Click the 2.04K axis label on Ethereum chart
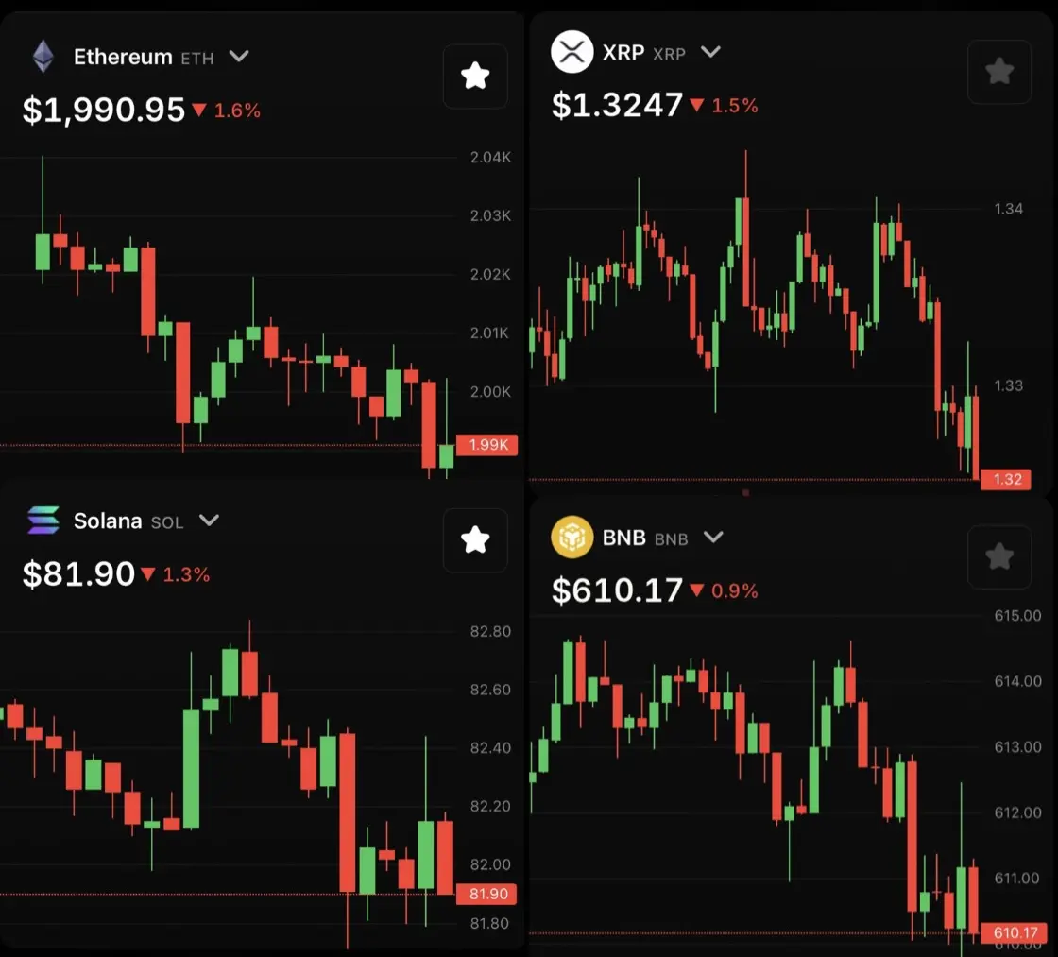The image size is (1058, 957). pyautogui.click(x=490, y=157)
